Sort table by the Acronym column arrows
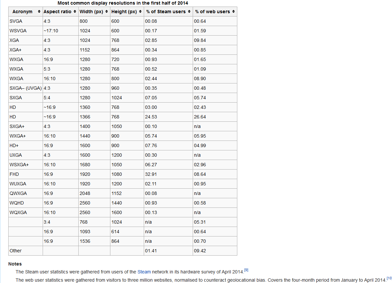Viewport: 392px width, 283px height. click(x=39, y=12)
